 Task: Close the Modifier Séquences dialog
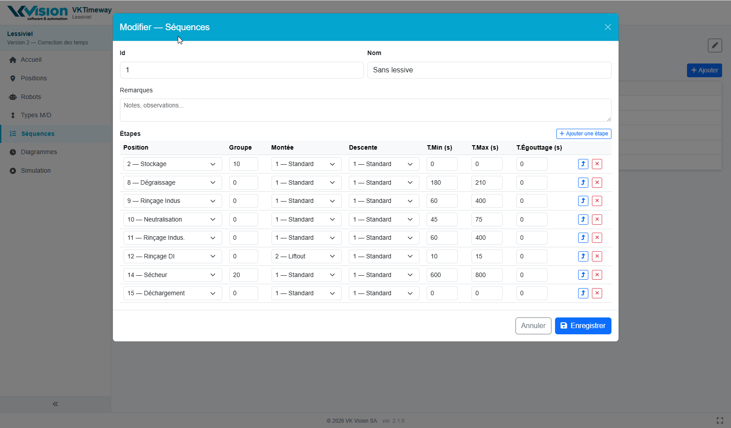point(607,27)
